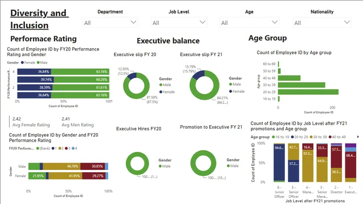Viewport: 363px width, 204px height.
Task: Select rating 3 in FY20 performance legend
Action: pyautogui.click(x=67, y=148)
